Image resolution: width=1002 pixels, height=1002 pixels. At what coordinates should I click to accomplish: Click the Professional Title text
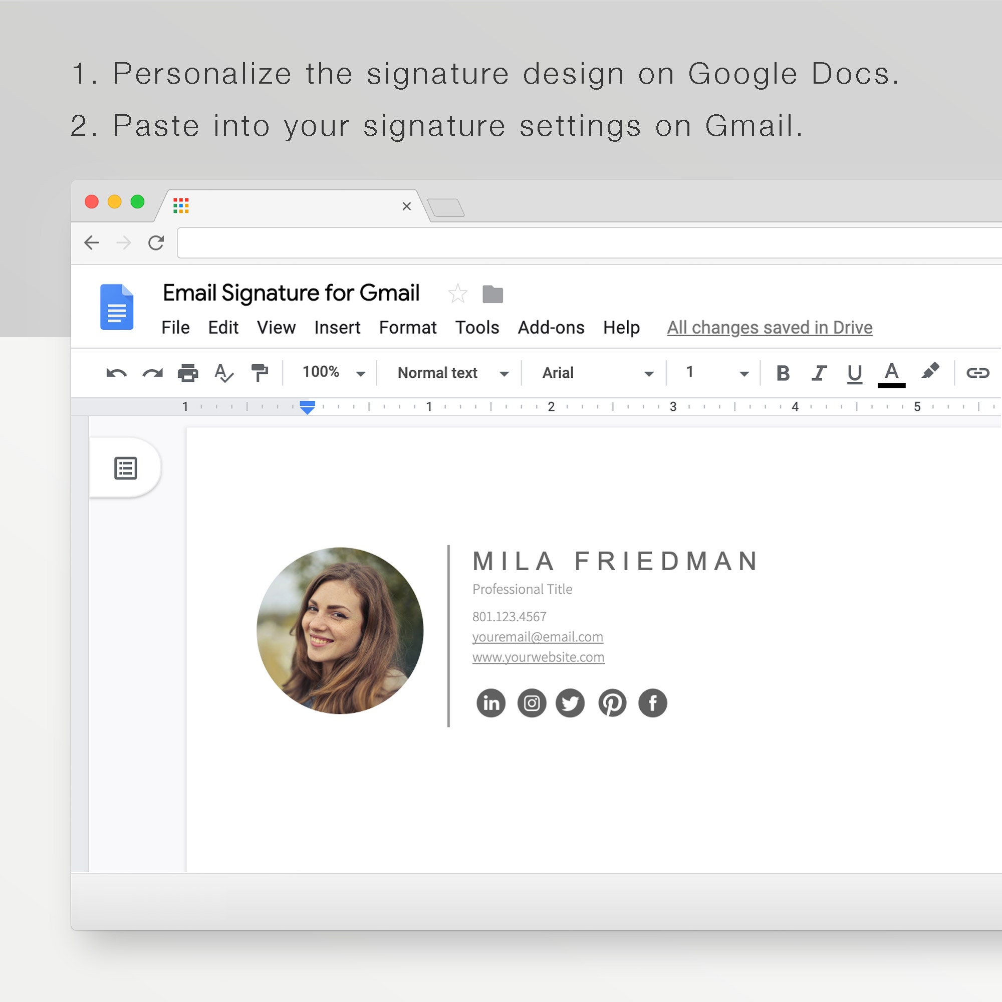(x=522, y=590)
